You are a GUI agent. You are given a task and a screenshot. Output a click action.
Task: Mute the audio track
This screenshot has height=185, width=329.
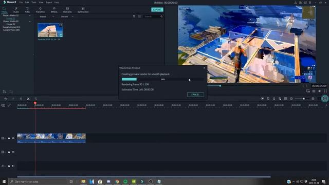pos(13,166)
